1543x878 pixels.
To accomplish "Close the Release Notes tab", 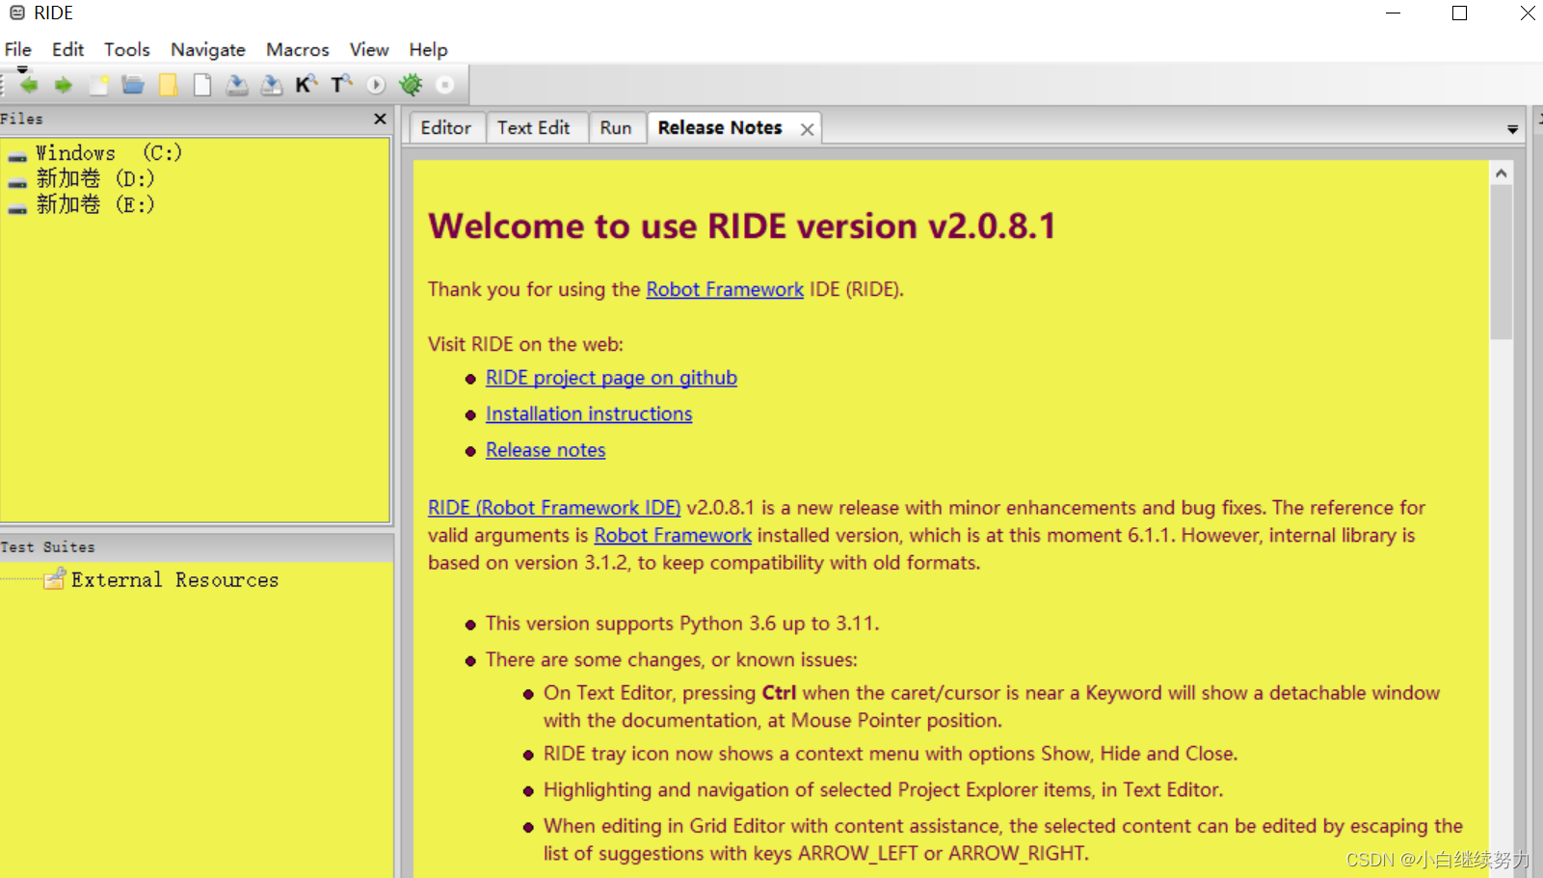I will [808, 129].
